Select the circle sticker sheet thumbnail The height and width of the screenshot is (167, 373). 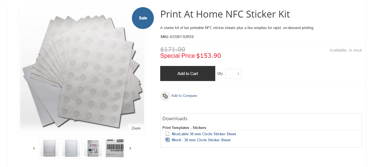point(50,148)
